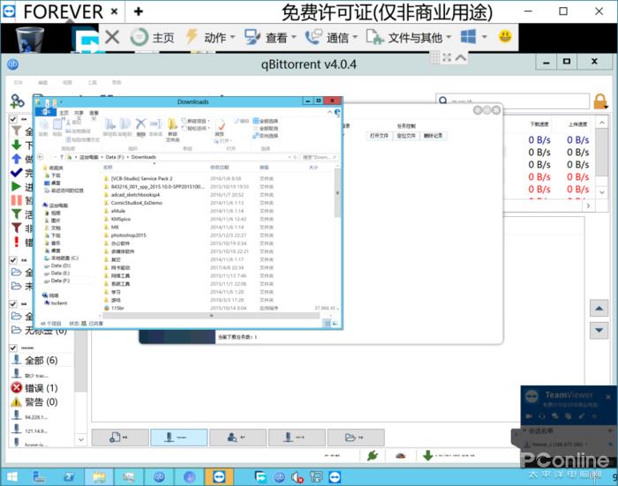Expand the 查看 view menu
Viewport: 618px width, 486px height.
[268, 37]
